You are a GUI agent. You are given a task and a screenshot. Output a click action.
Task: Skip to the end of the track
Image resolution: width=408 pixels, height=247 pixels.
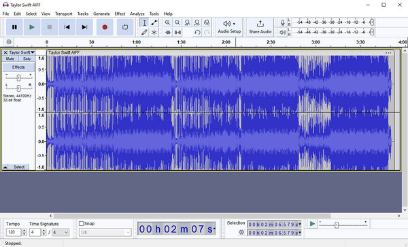tap(84, 27)
